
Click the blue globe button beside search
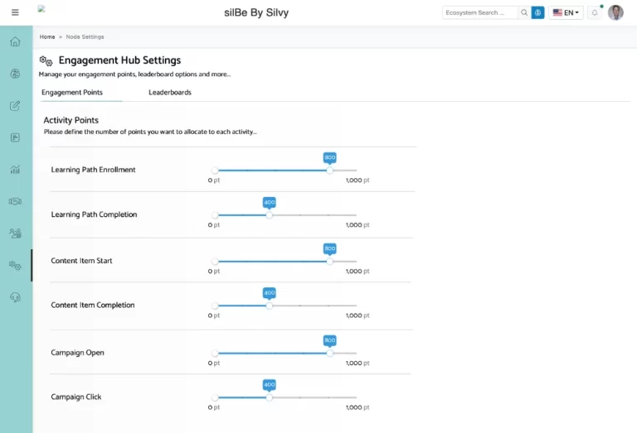pos(537,12)
